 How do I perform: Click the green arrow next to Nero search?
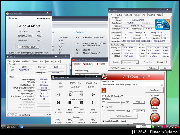click(153, 127)
